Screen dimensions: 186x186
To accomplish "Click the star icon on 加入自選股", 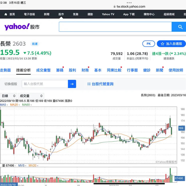I will [x=162, y=44].
